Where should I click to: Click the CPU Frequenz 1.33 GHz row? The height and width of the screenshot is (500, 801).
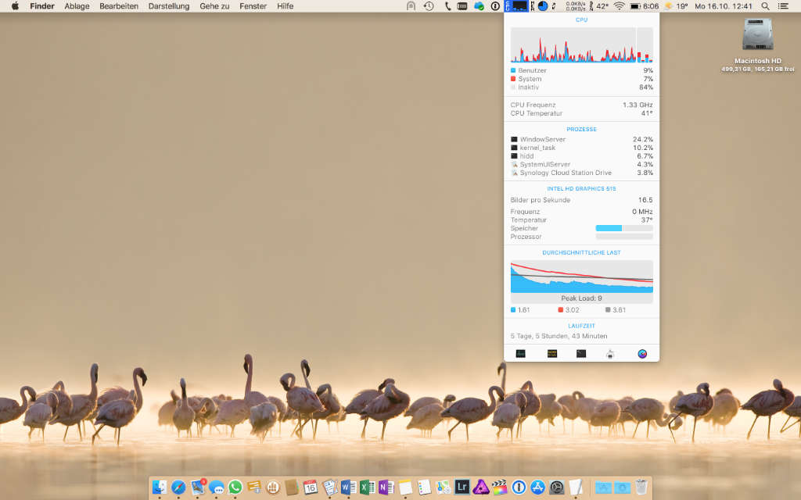(581, 105)
